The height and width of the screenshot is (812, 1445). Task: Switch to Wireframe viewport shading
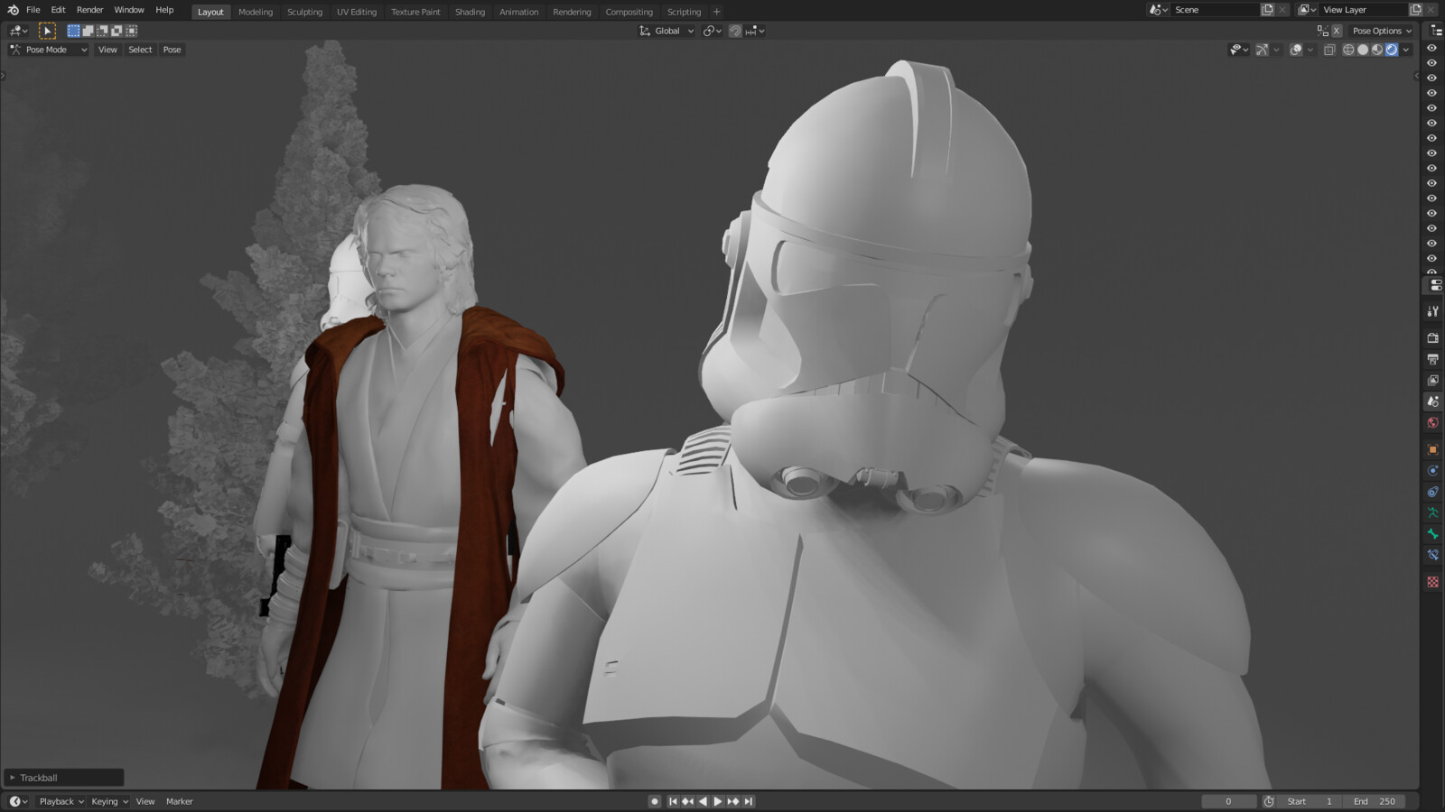pyautogui.click(x=1348, y=50)
